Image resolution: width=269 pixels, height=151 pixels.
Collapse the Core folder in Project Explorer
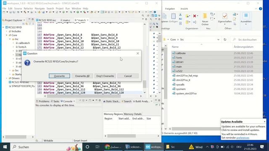[7, 35]
